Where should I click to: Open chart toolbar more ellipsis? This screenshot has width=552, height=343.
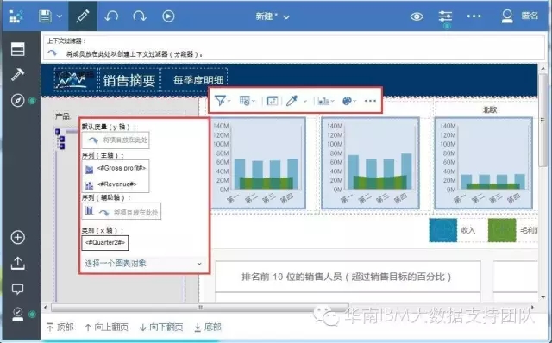click(x=370, y=101)
